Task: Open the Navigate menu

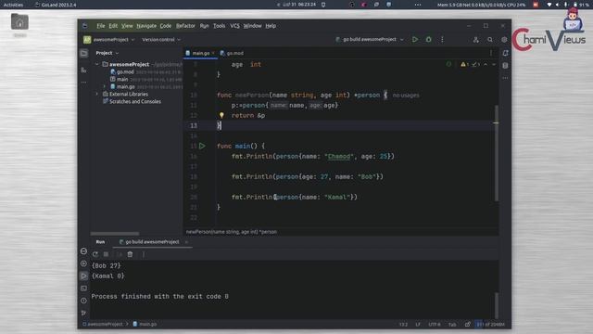Action: [146, 26]
